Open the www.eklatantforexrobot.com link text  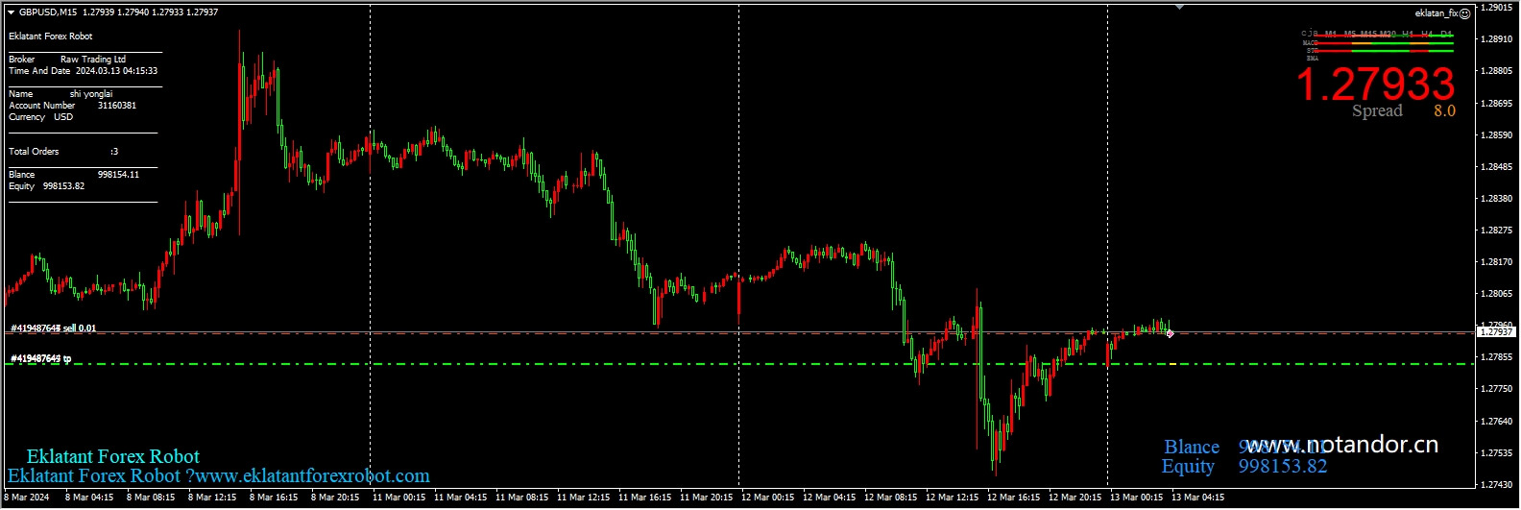313,476
